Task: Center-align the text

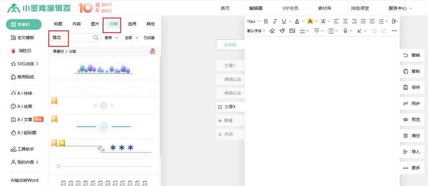Action: (x=345, y=21)
